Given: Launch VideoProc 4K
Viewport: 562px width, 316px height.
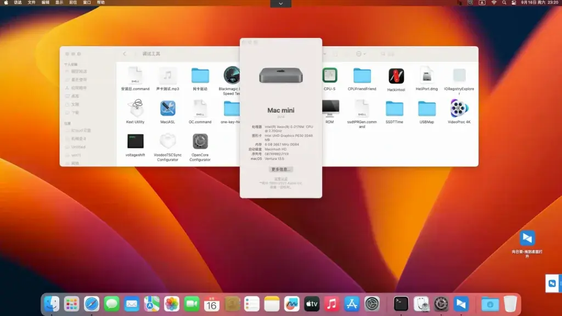Looking at the screenshot, I should 459,108.
